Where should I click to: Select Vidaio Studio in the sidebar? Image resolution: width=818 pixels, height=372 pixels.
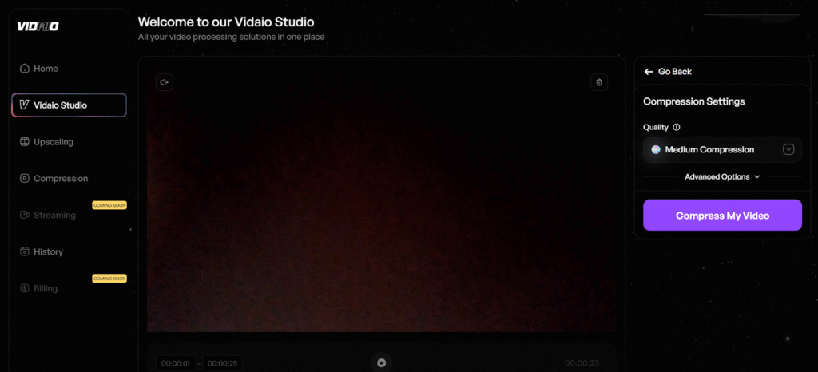point(69,105)
